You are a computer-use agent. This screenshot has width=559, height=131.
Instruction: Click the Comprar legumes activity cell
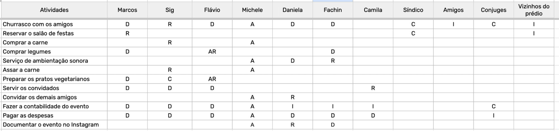click(27, 52)
